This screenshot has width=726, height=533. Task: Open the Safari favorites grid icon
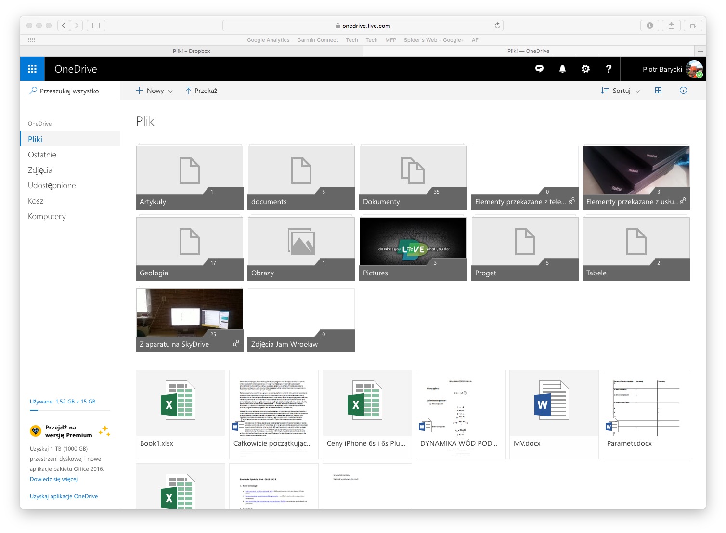pos(31,40)
